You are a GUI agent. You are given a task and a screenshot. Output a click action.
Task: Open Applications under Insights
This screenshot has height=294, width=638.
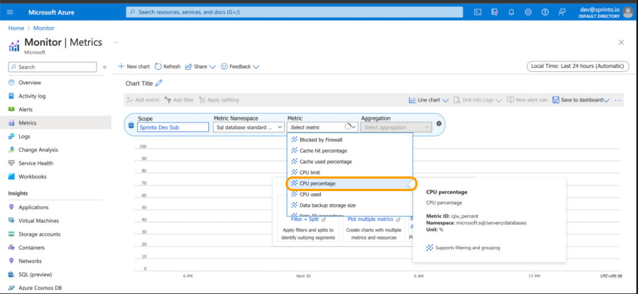point(33,207)
